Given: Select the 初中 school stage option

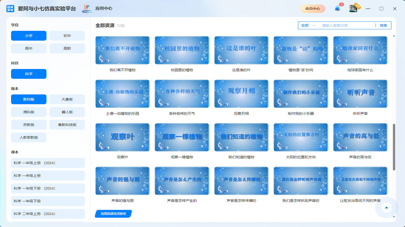Looking at the screenshot, I should tap(67, 36).
